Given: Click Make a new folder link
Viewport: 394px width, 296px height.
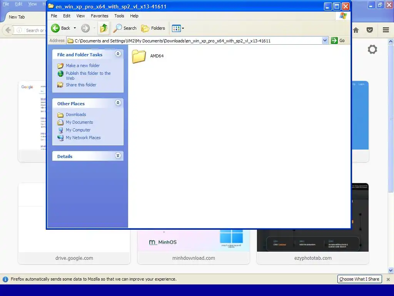Looking at the screenshot, I should [83, 66].
